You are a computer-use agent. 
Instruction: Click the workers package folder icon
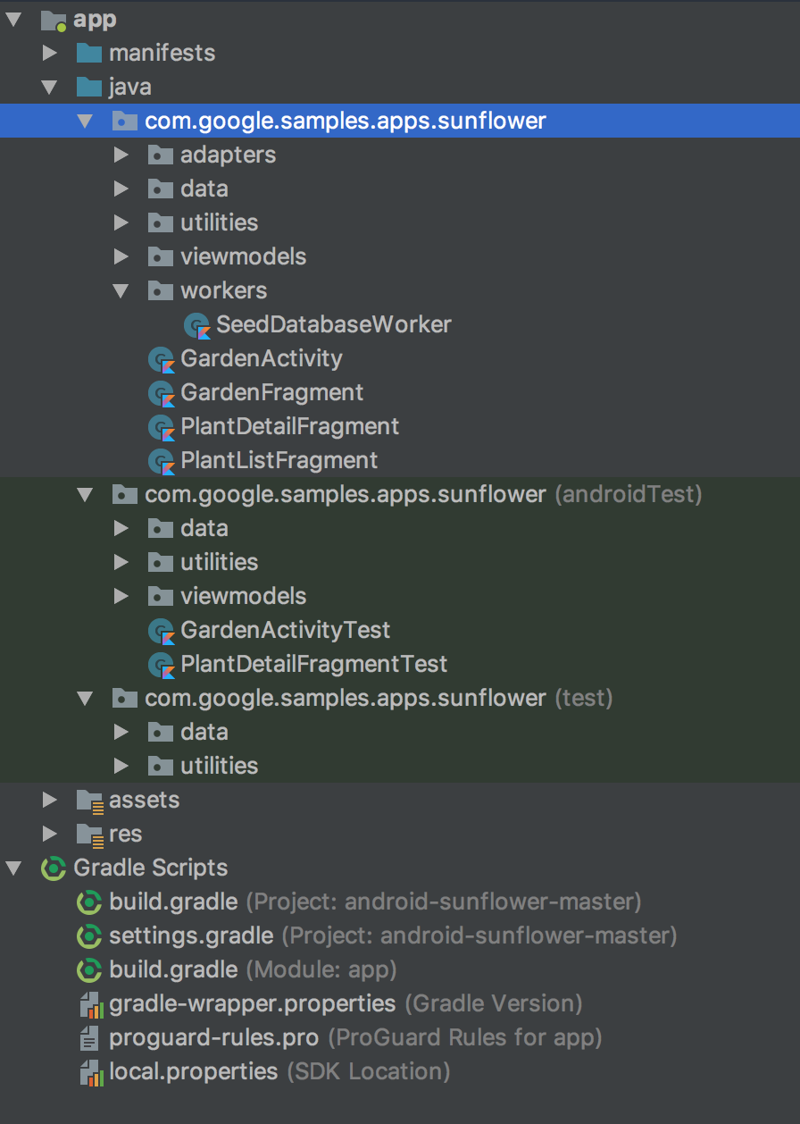tap(160, 290)
